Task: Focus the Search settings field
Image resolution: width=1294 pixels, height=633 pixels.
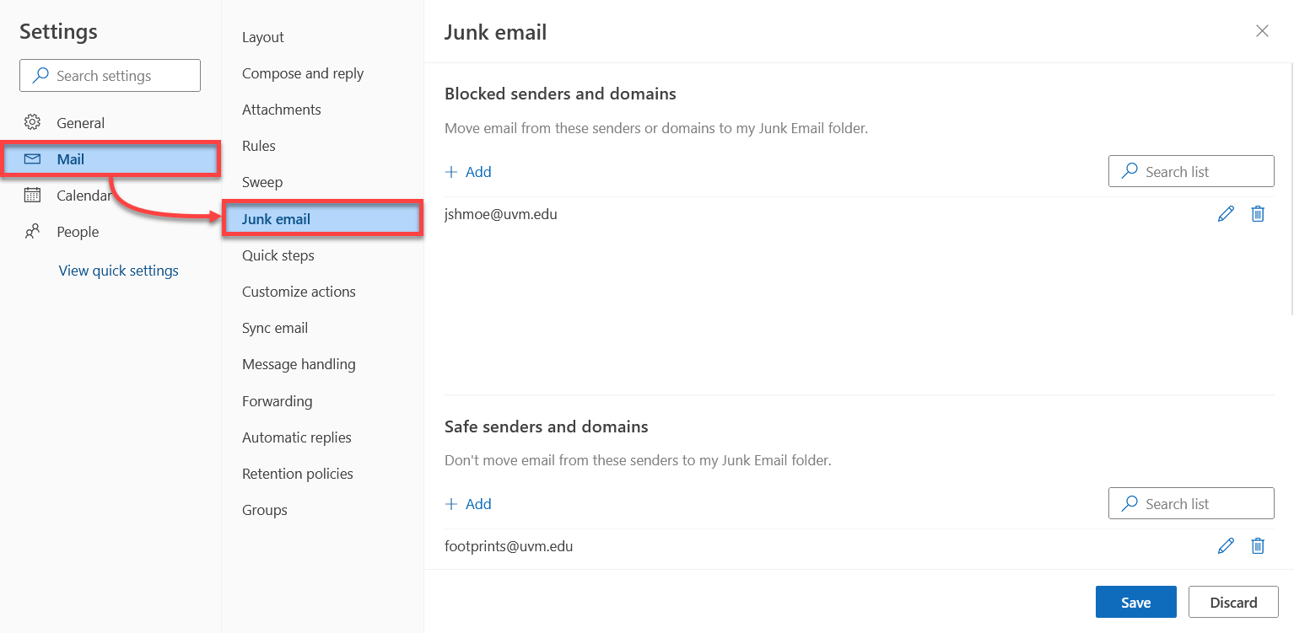Action: (x=118, y=76)
